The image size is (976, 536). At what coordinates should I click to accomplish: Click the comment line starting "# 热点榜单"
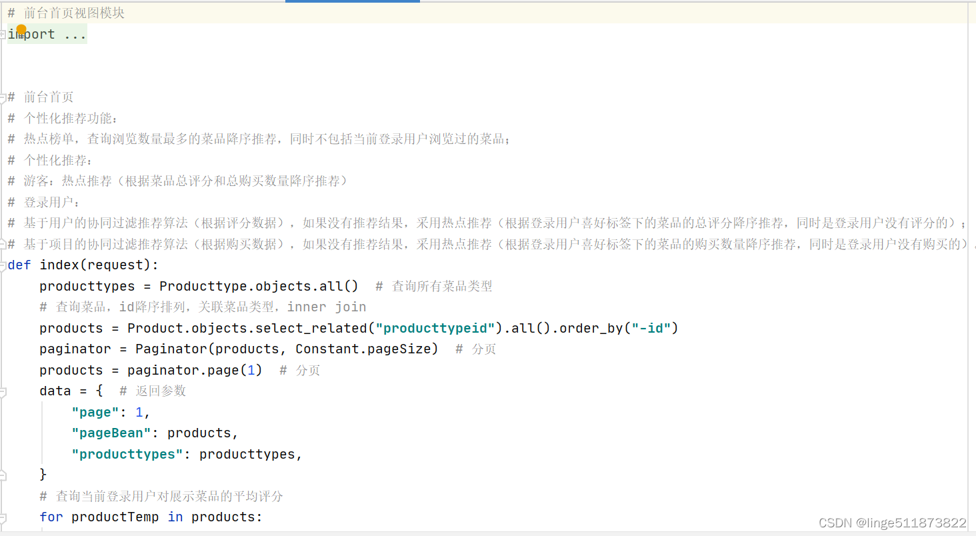point(259,139)
